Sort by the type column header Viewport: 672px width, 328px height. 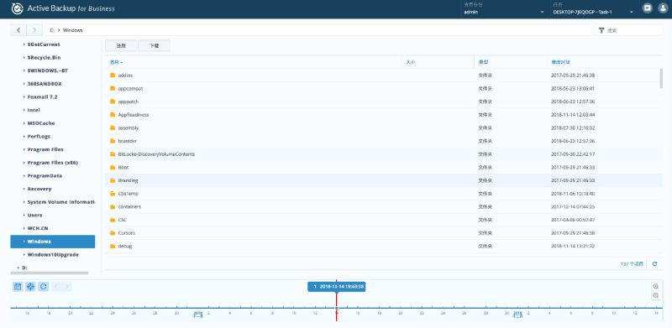point(511,62)
